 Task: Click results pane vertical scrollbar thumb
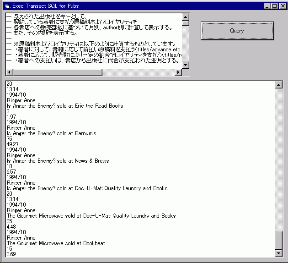279,241
